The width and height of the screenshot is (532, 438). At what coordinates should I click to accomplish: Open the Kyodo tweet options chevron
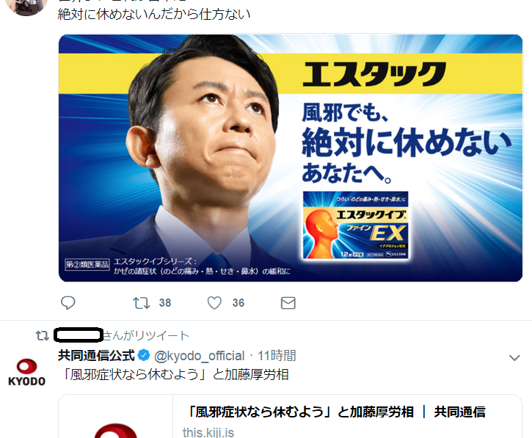pos(514,357)
